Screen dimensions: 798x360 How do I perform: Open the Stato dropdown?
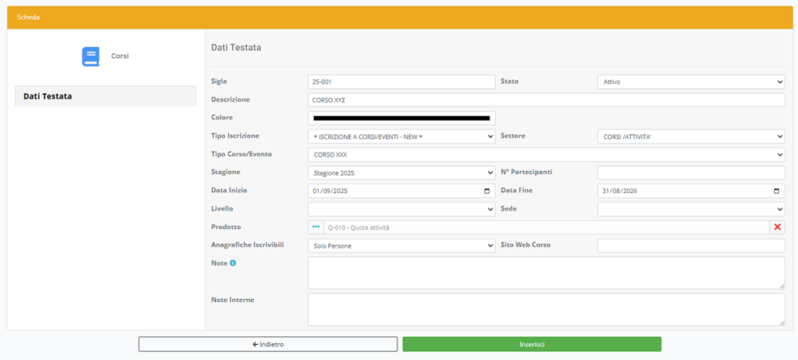click(690, 81)
